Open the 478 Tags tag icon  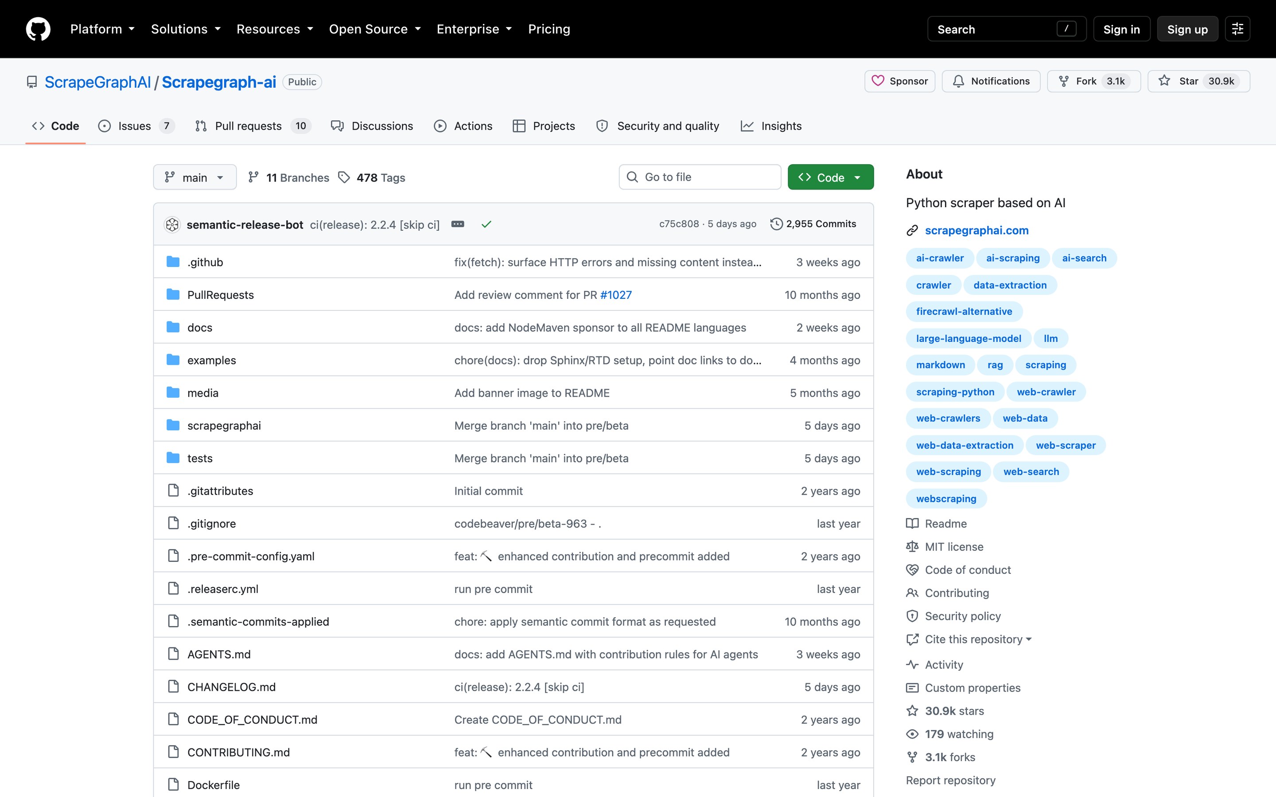tap(344, 178)
